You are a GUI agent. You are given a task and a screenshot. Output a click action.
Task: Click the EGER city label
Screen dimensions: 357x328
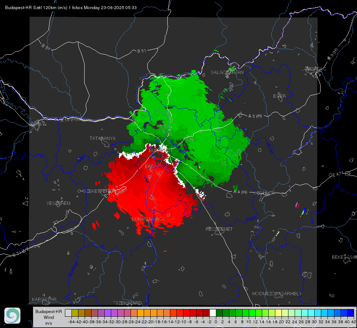pos(279,96)
